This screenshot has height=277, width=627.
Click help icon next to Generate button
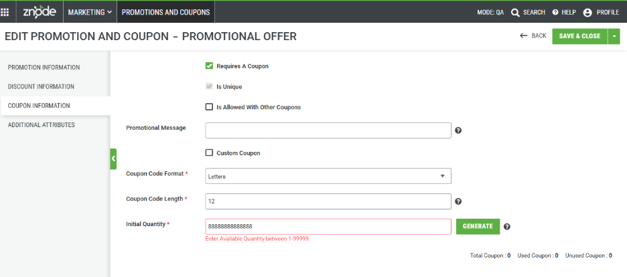click(507, 227)
